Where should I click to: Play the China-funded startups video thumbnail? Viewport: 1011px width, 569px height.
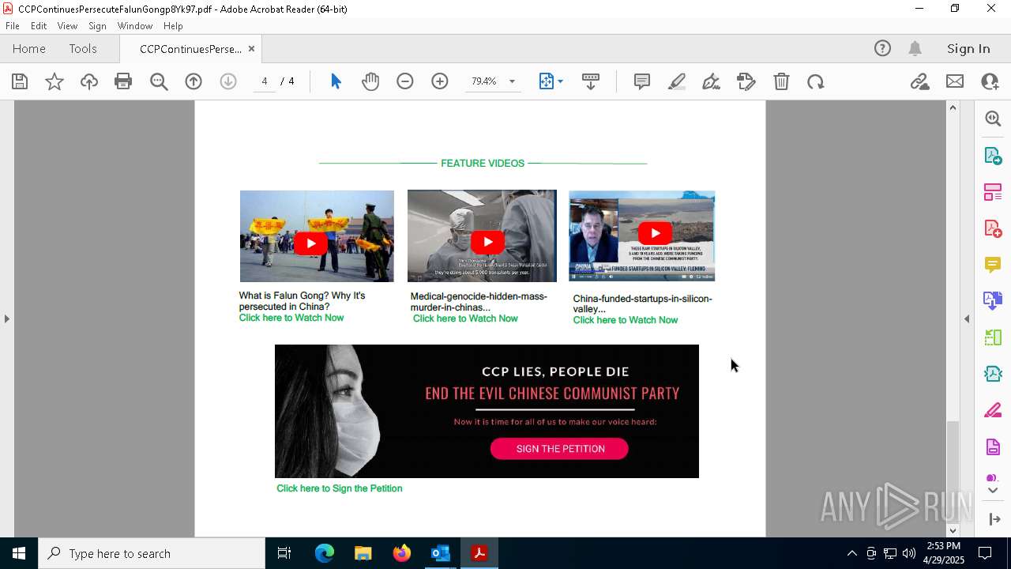tap(642, 236)
